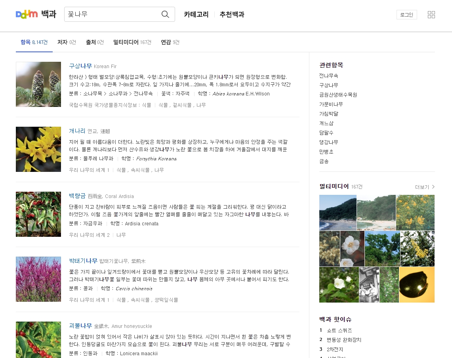
Task: Open the orange flowering shrub photo, top row
Action: tap(416, 212)
